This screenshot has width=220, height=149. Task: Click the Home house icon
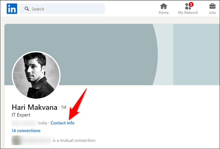(x=164, y=6)
